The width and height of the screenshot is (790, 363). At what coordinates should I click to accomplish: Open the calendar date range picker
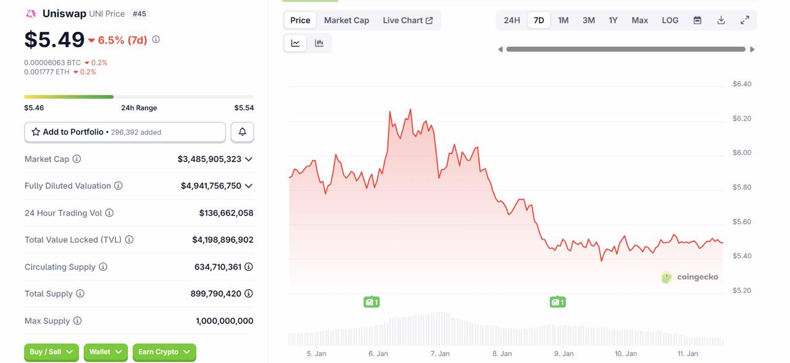click(697, 20)
